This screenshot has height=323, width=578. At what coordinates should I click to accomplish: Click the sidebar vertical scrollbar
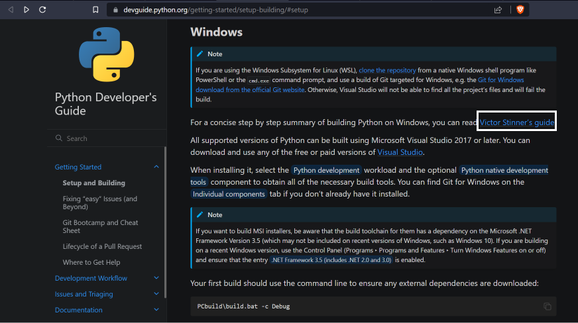click(165, 222)
